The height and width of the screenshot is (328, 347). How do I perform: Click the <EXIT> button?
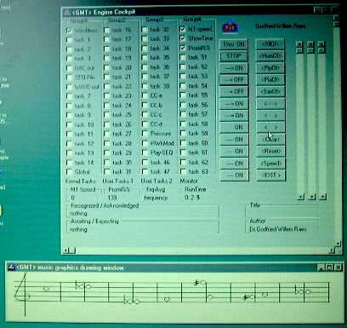coord(270,175)
